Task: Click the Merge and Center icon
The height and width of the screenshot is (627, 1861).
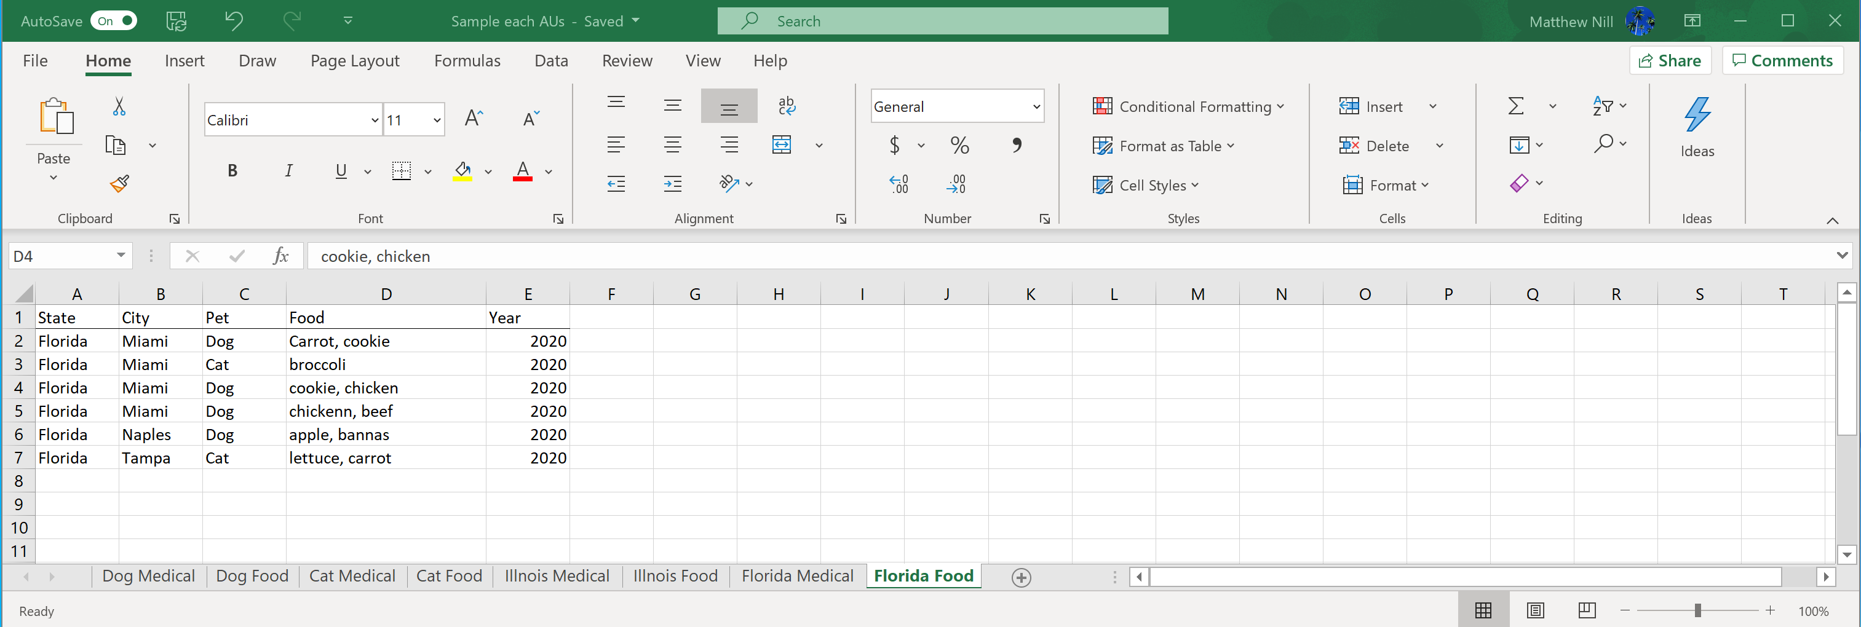Action: pos(782,144)
